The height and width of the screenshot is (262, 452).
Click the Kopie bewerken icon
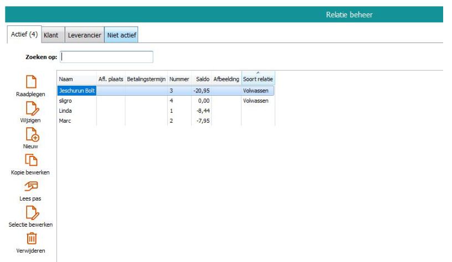30,160
